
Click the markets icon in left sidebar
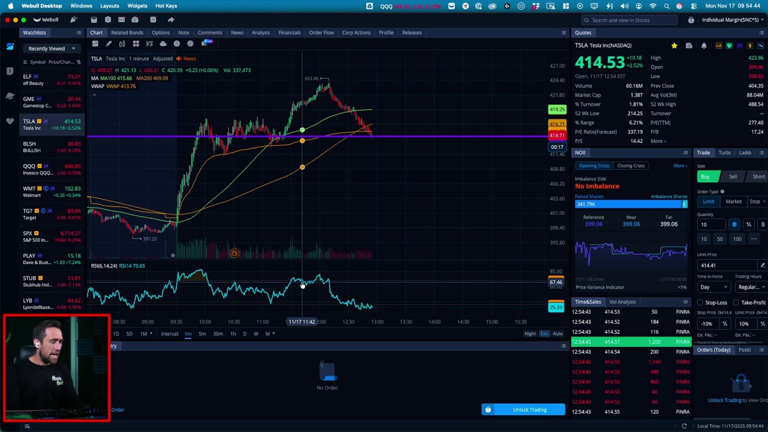(10, 96)
